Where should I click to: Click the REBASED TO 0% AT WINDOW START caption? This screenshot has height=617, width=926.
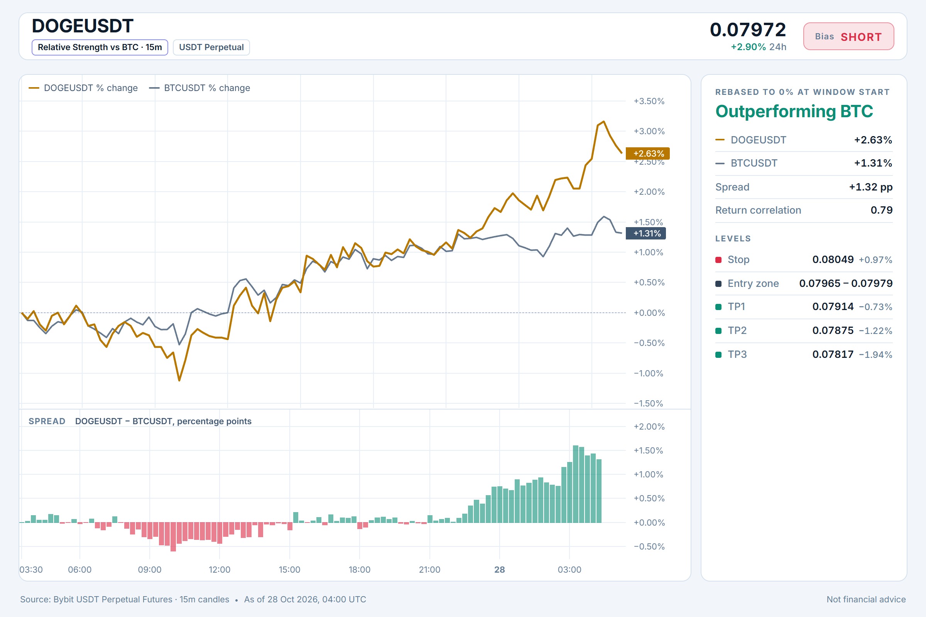tap(803, 92)
